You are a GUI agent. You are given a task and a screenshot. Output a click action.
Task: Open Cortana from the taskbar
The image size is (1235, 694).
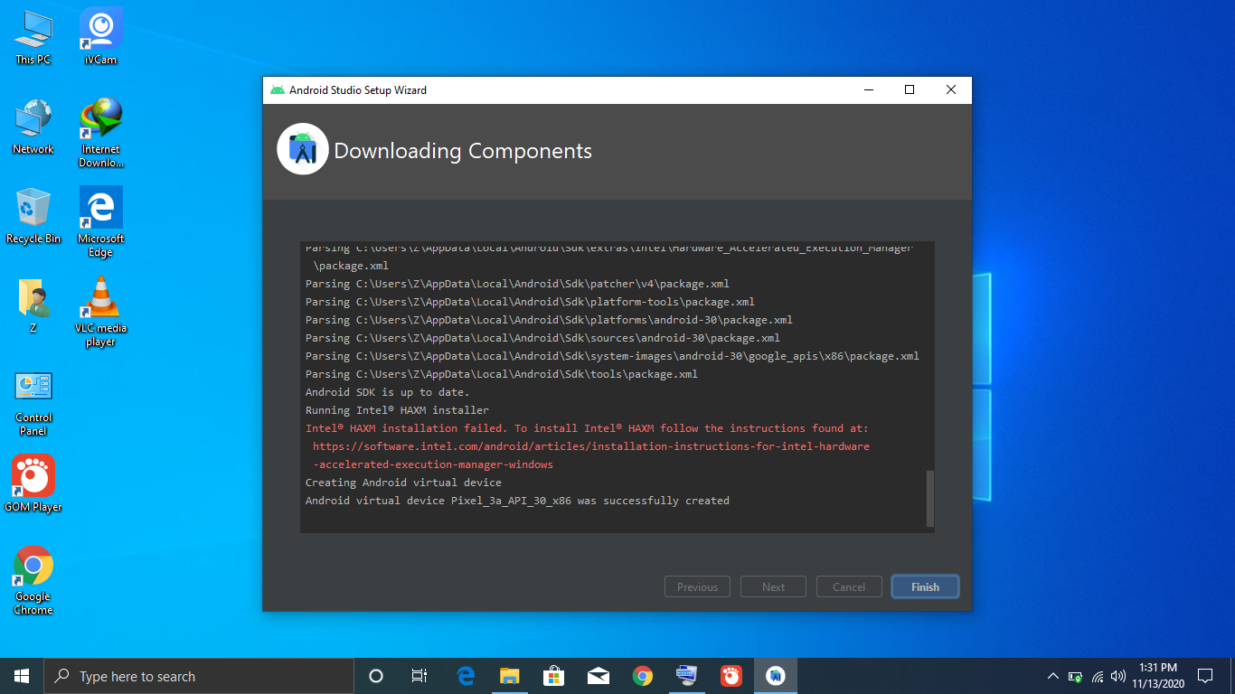point(376,676)
